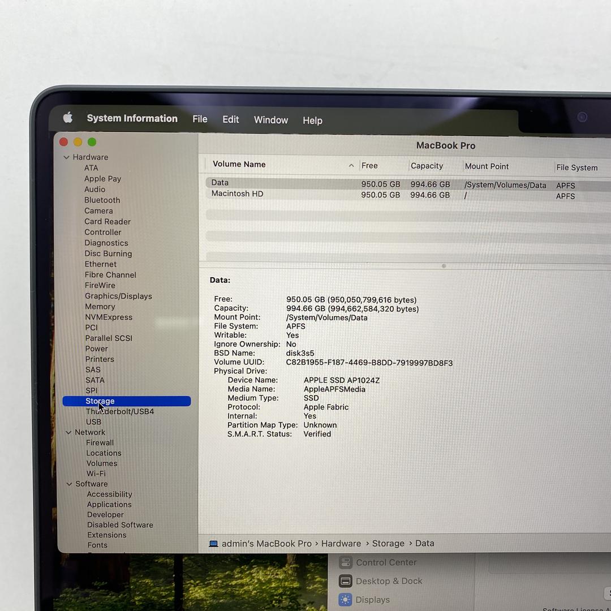Open the File menu
The width and height of the screenshot is (611, 611).
(x=200, y=119)
